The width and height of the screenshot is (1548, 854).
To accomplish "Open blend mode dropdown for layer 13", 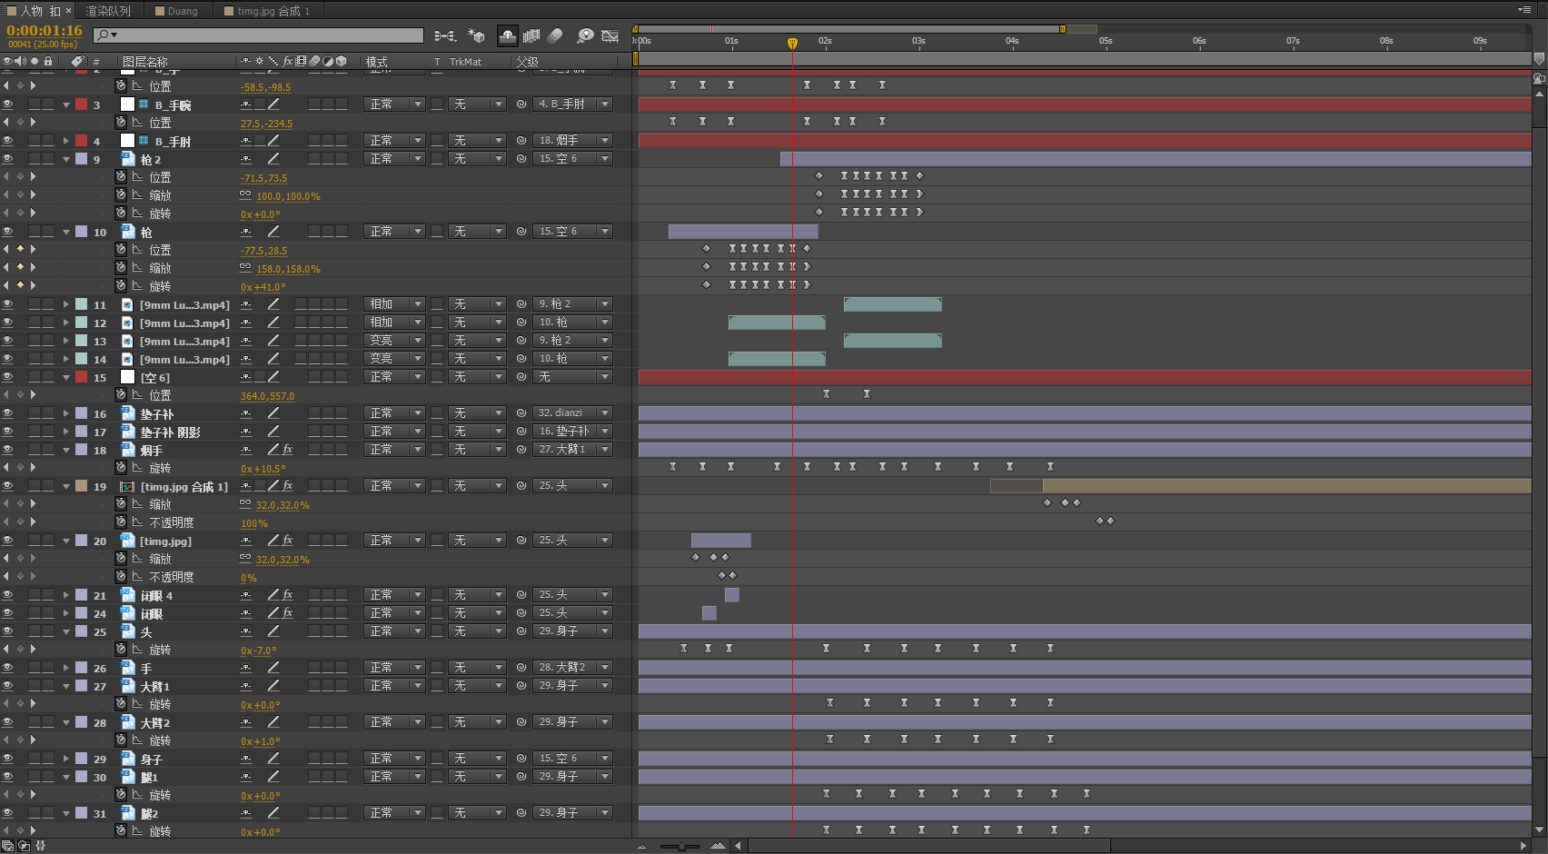I will [394, 341].
